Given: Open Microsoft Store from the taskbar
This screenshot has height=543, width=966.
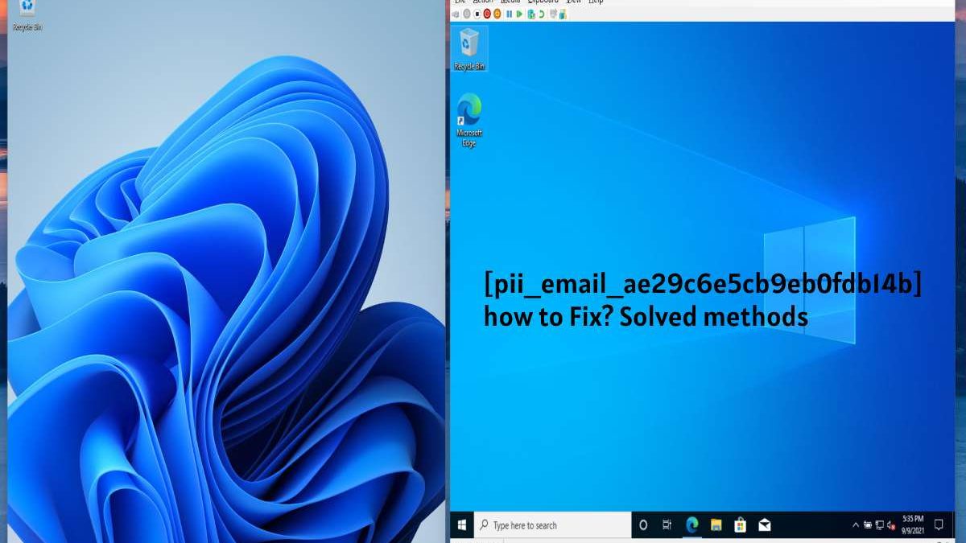Looking at the screenshot, I should (x=740, y=525).
